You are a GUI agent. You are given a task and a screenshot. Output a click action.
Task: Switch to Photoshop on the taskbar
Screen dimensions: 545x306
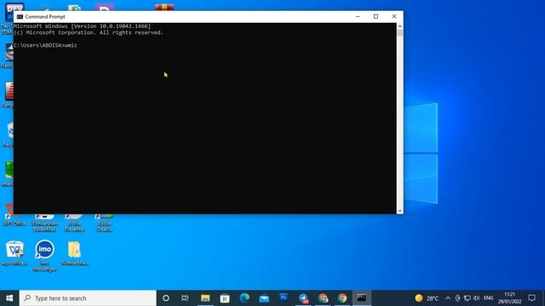click(x=284, y=298)
